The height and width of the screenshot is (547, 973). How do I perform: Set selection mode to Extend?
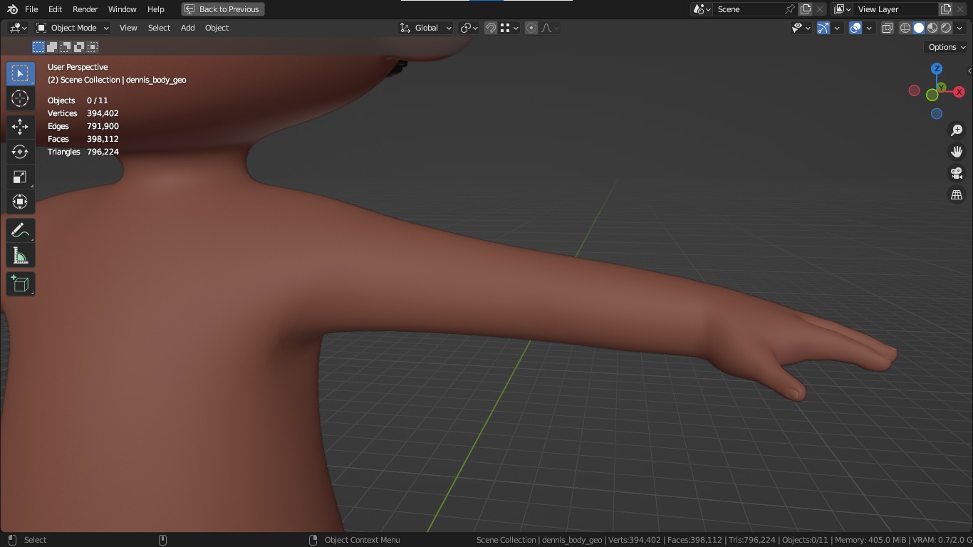coord(52,47)
